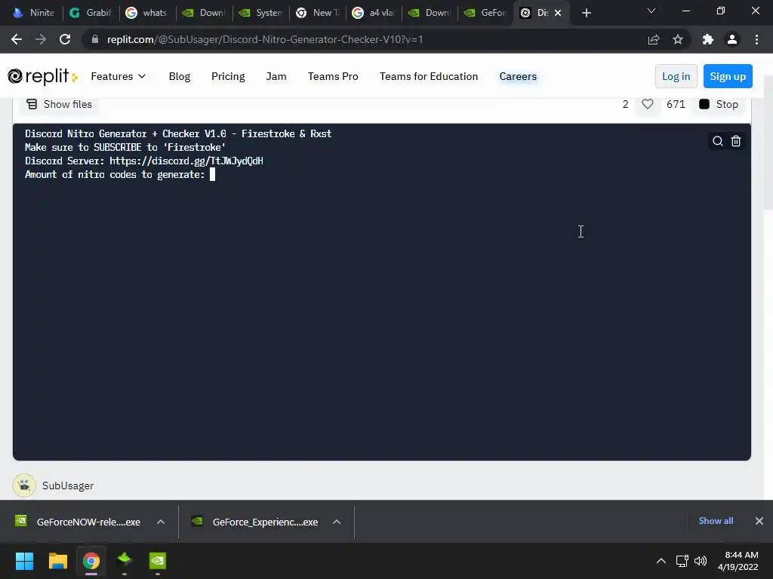The width and height of the screenshot is (773, 579).
Task: Share this page from the address bar
Action: point(654,39)
